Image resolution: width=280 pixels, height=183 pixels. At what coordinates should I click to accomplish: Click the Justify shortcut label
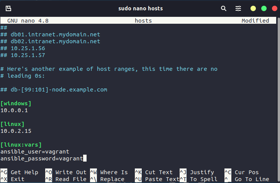click(202, 172)
